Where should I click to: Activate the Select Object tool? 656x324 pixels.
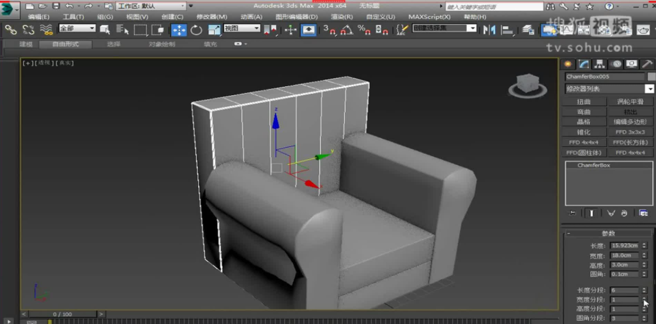coord(105,30)
